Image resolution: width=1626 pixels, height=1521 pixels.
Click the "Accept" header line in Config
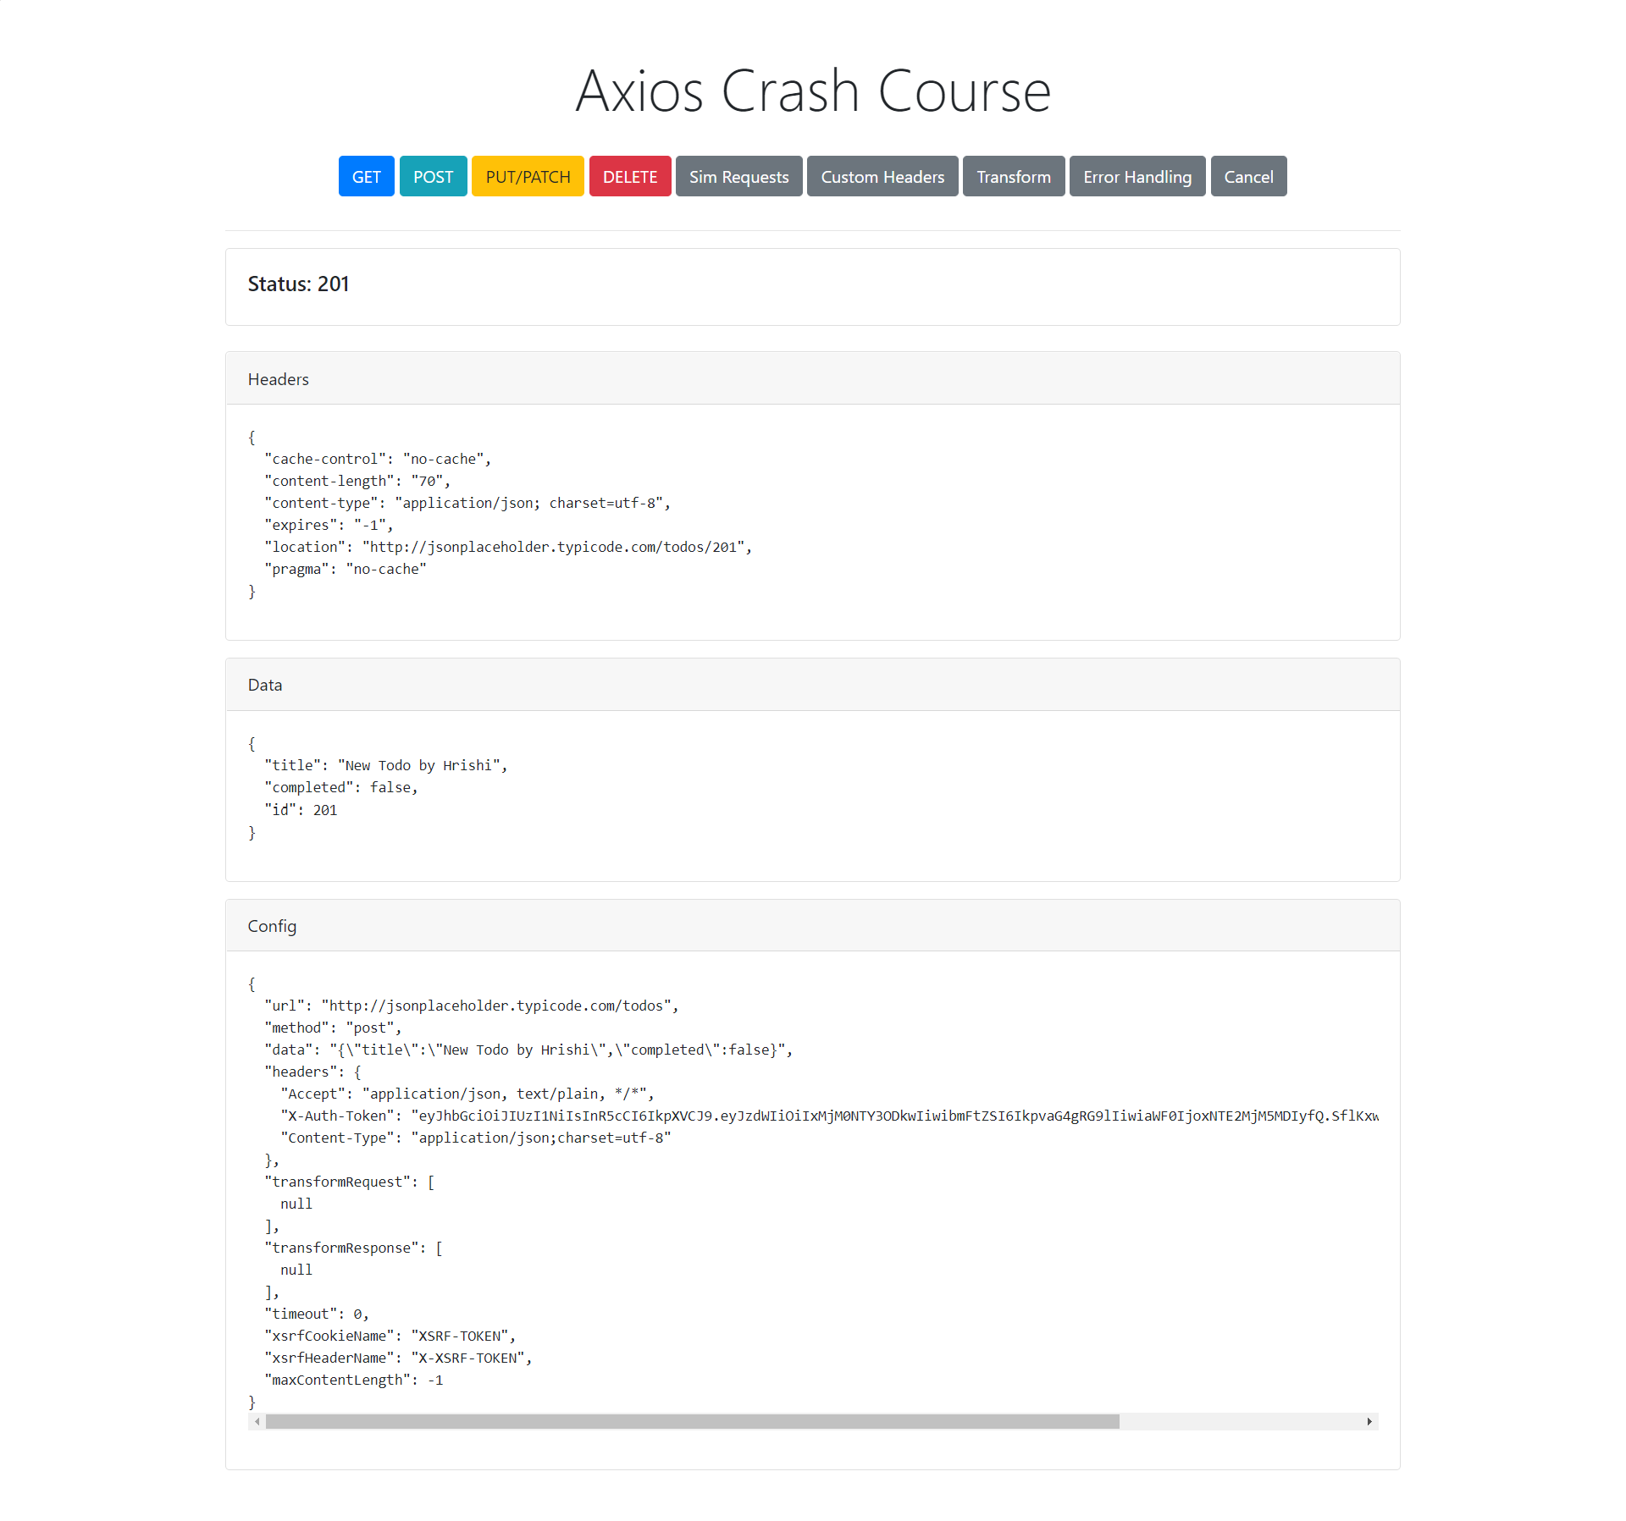click(x=467, y=1094)
